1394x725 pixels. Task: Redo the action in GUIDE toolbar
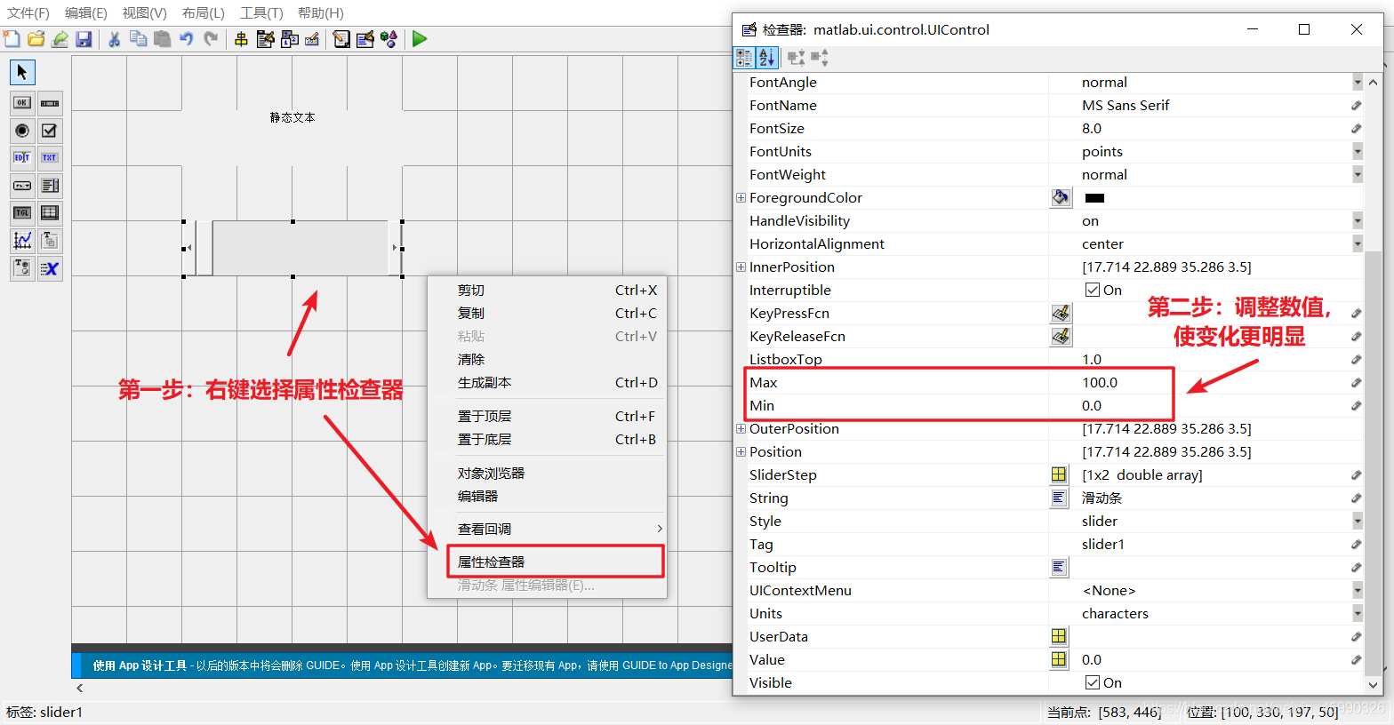[x=211, y=38]
